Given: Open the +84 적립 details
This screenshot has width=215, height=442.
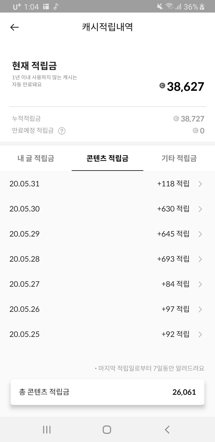Looking at the screenshot, I should (x=175, y=284).
